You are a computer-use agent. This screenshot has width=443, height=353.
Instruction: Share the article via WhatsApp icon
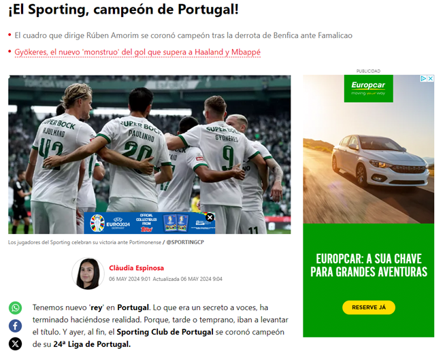[x=15, y=308]
